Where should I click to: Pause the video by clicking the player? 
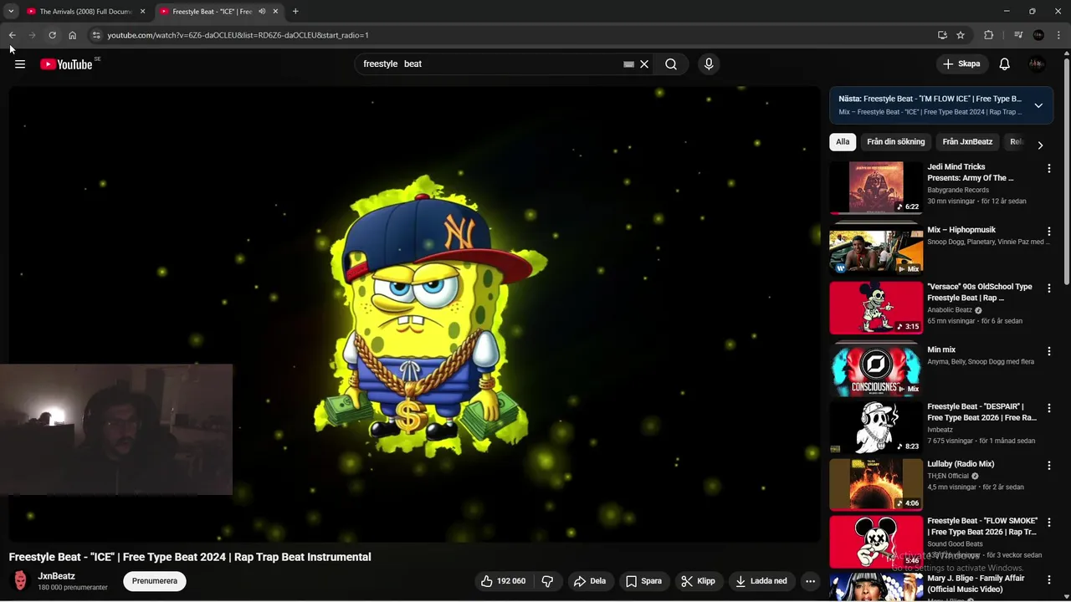[414, 314]
